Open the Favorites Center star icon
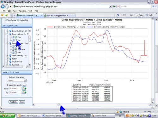 click(2, 15)
